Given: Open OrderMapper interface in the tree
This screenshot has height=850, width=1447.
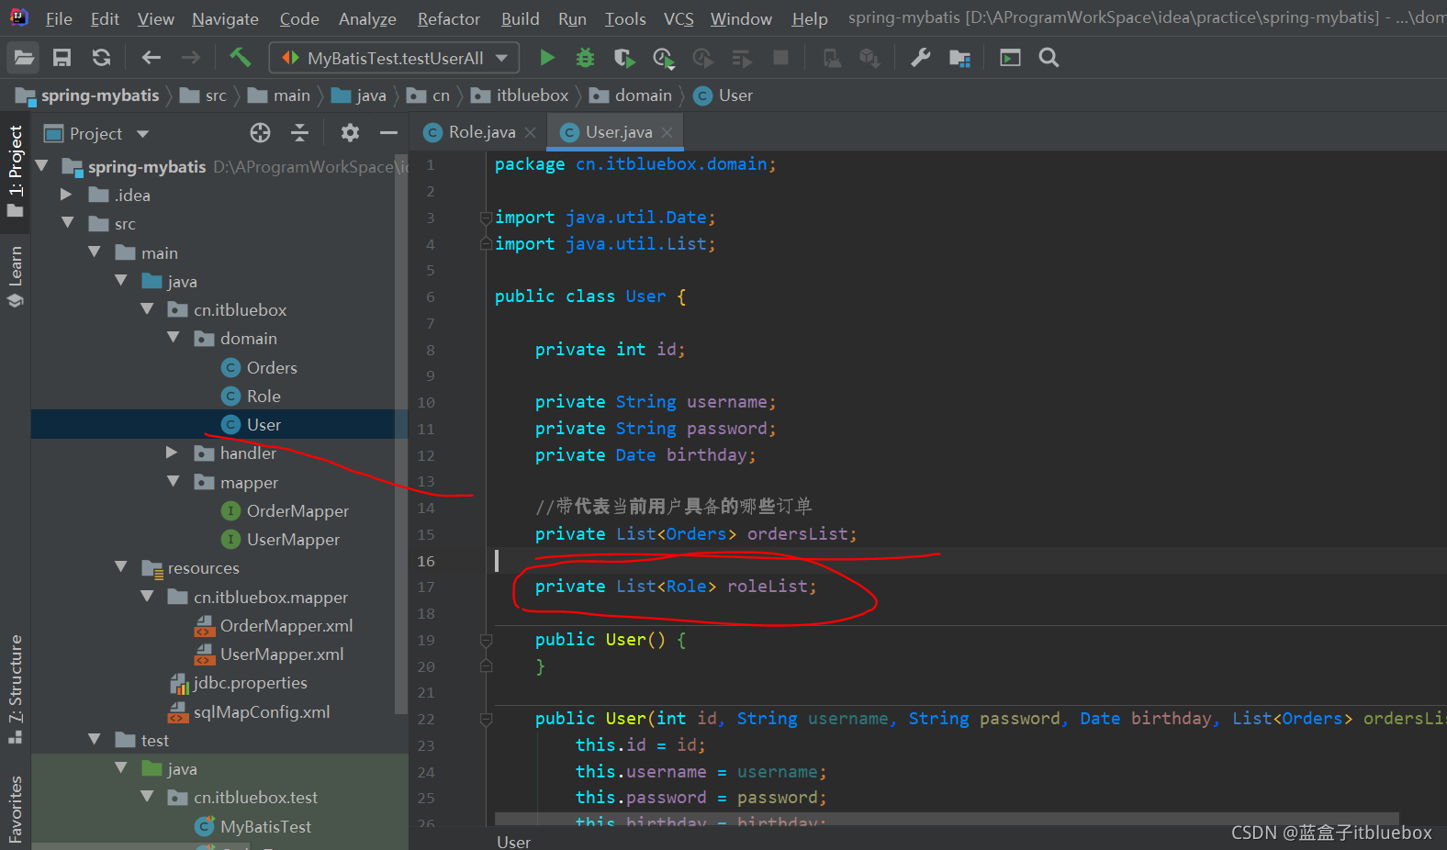Looking at the screenshot, I should 297,510.
